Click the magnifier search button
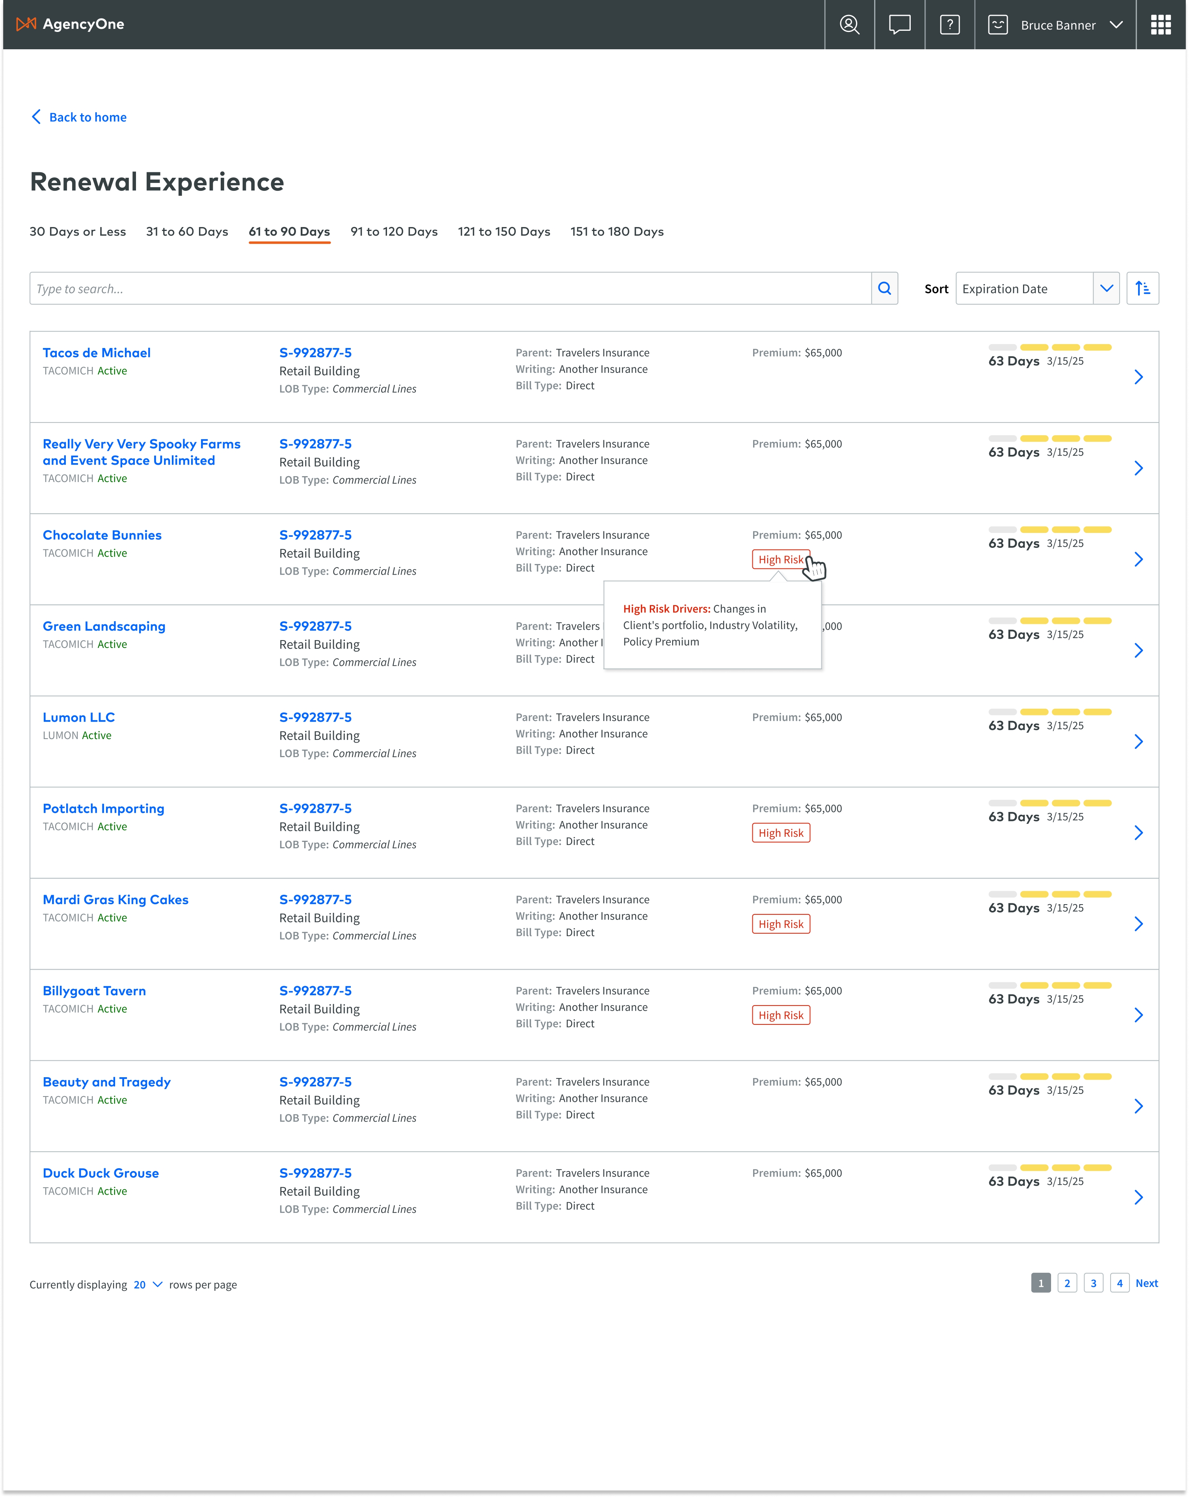Screen dimensions: 1189x1497 tap(884, 288)
